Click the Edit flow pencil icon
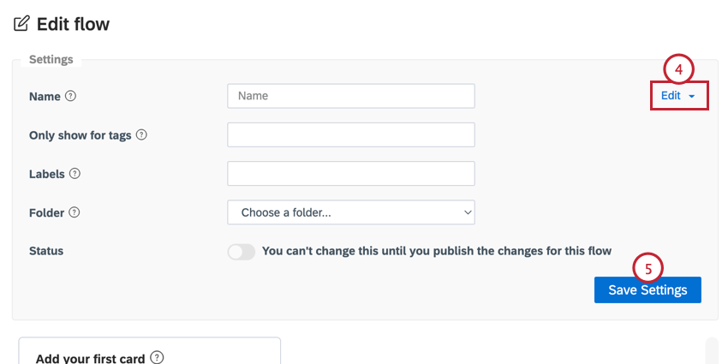 [x=21, y=24]
